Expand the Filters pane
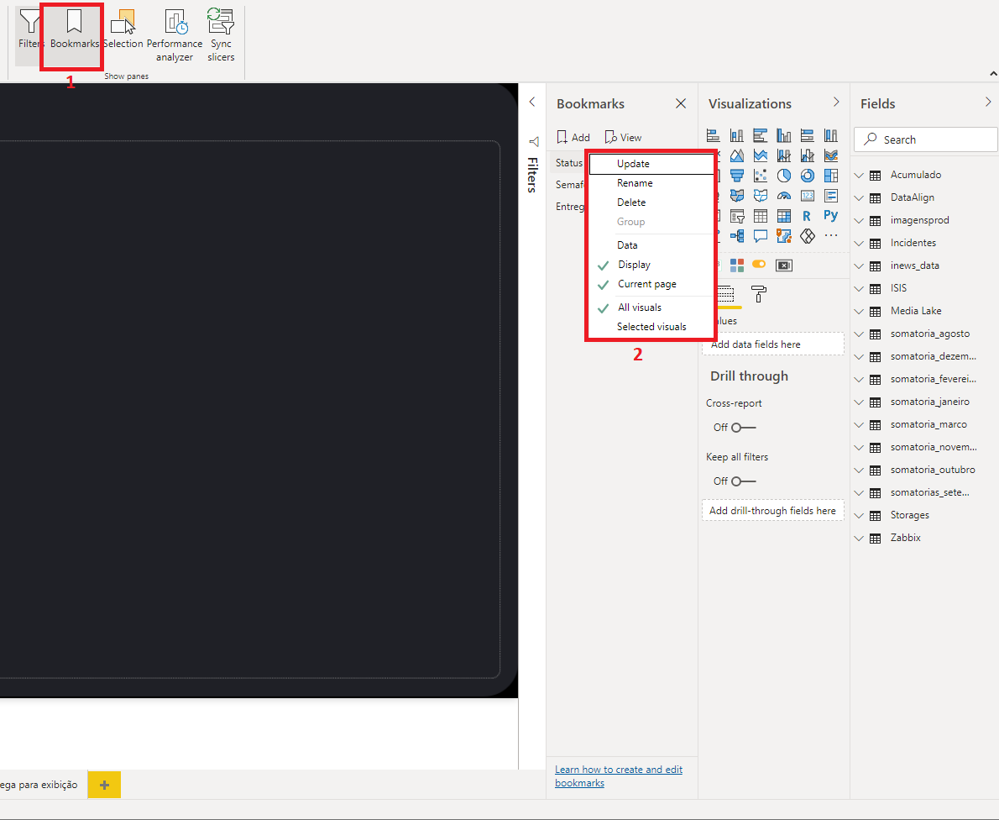The width and height of the screenshot is (999, 820). coord(532,102)
